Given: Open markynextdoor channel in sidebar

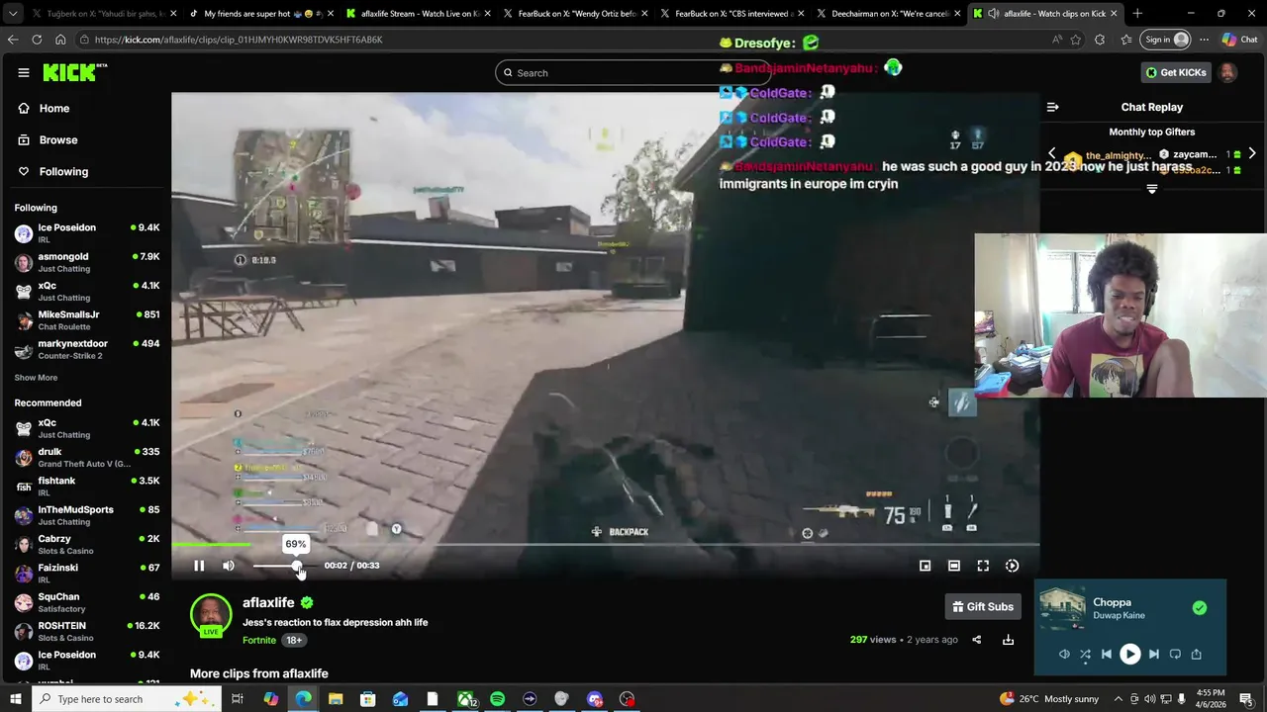Looking at the screenshot, I should (86, 349).
